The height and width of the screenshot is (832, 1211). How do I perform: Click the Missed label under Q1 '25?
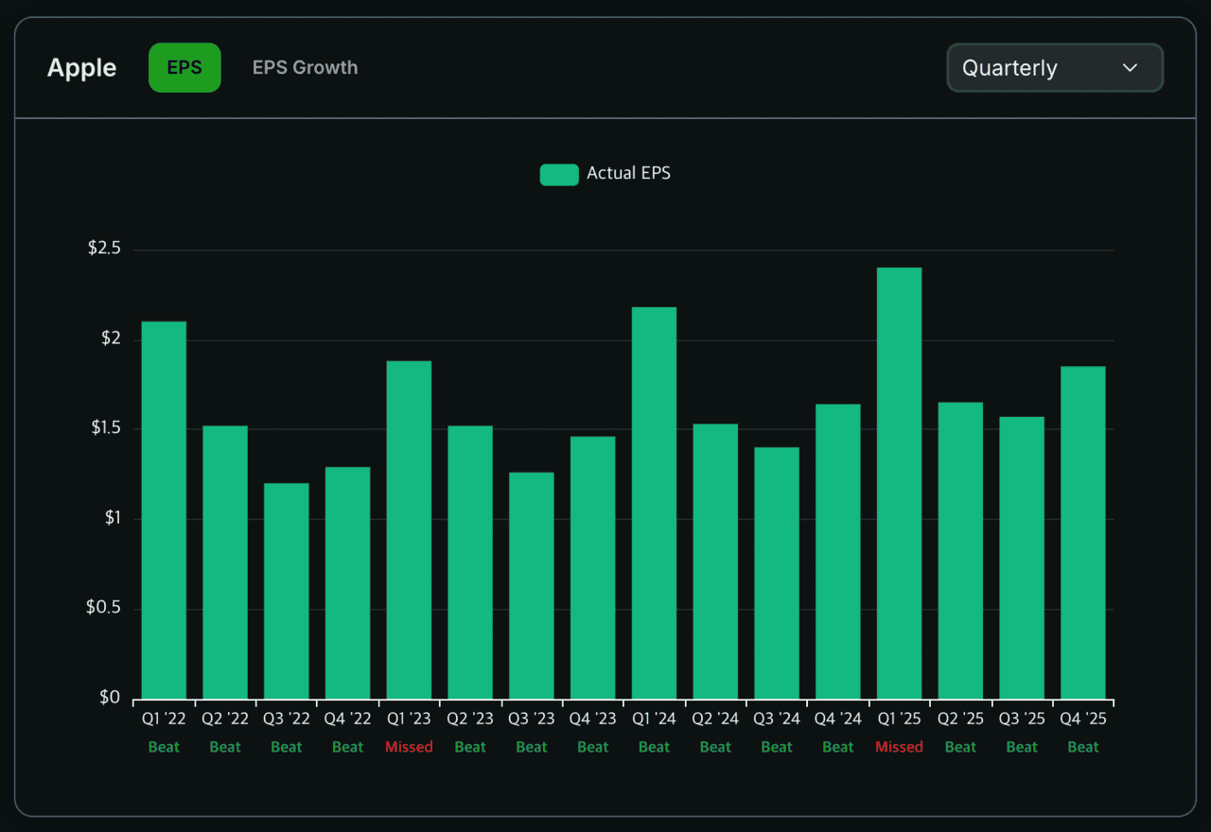click(x=899, y=746)
